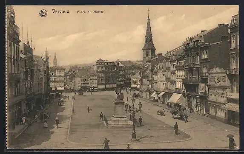Click the small distant church spire
The height and width of the screenshot is (154, 244).
click(55, 59)
